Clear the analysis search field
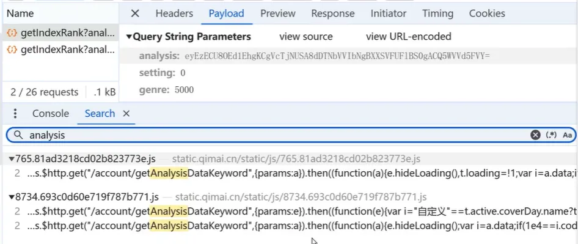The image size is (578, 244). 535,135
